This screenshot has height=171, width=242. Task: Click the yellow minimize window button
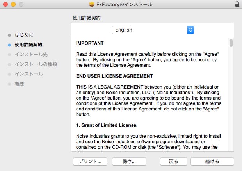(13, 4)
